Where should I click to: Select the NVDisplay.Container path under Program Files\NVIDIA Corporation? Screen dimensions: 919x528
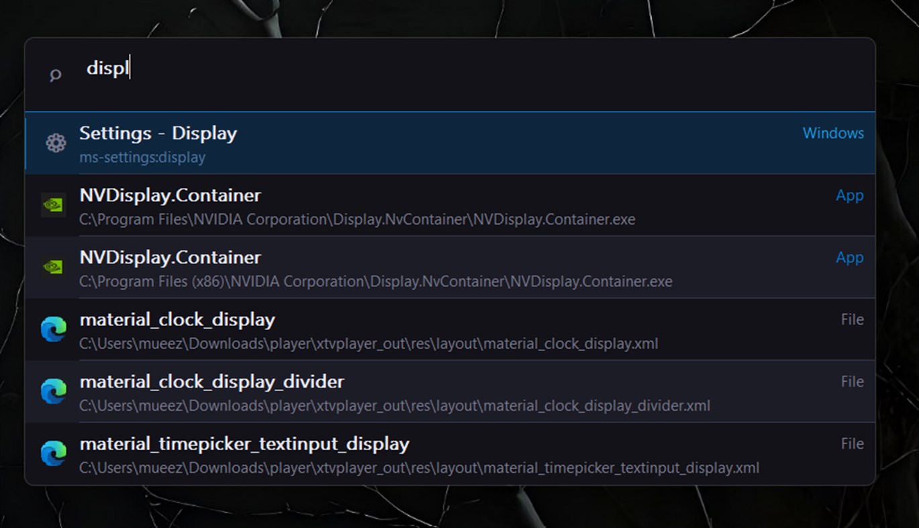tap(357, 219)
